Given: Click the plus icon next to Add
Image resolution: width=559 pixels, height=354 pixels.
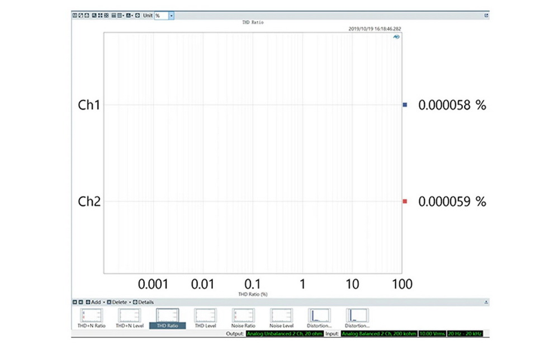Looking at the screenshot, I should [x=88, y=302].
